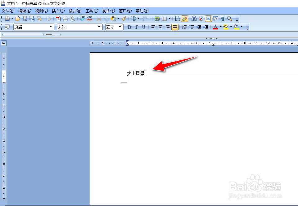
Task: Toggle italic formatting
Action: click(137, 27)
